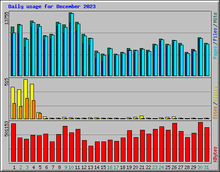Click day label 21 on the x-axis
220x172 pixels.
click(142, 167)
